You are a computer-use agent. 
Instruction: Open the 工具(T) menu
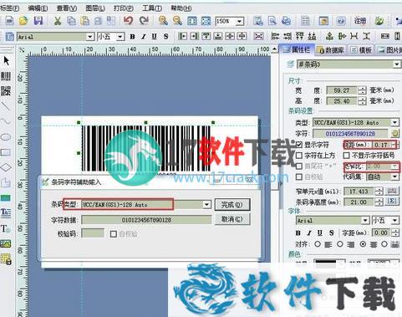pyautogui.click(x=152, y=8)
